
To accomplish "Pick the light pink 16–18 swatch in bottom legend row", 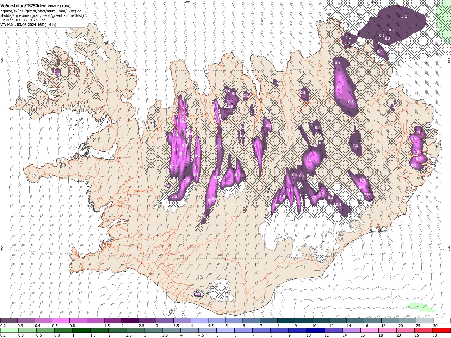I will [x=369, y=330].
